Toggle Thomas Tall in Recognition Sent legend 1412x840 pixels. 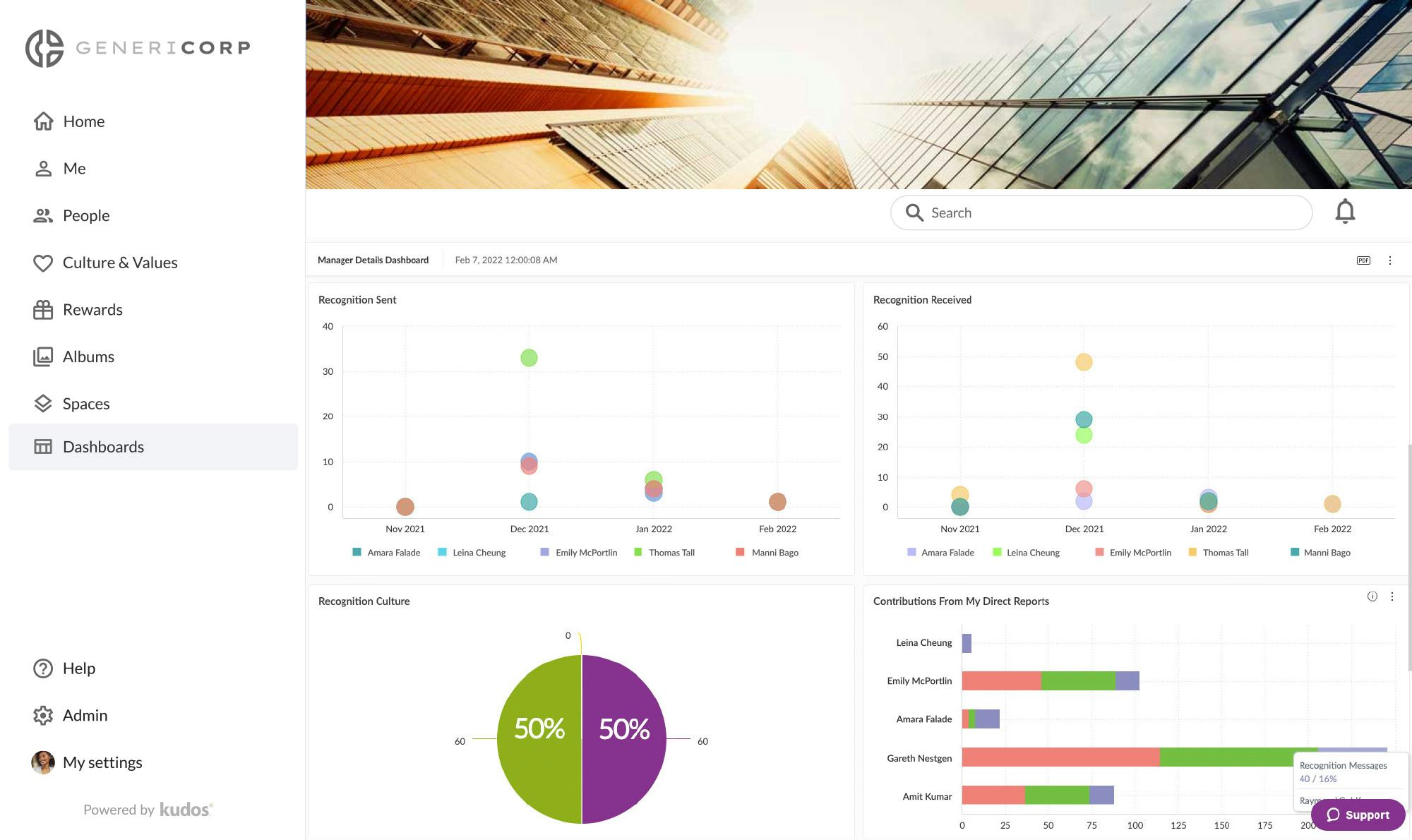(x=671, y=553)
